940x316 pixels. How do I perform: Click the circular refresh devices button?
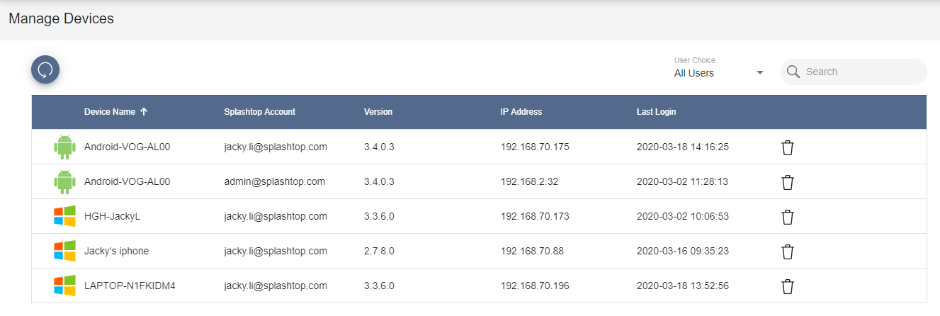45,69
